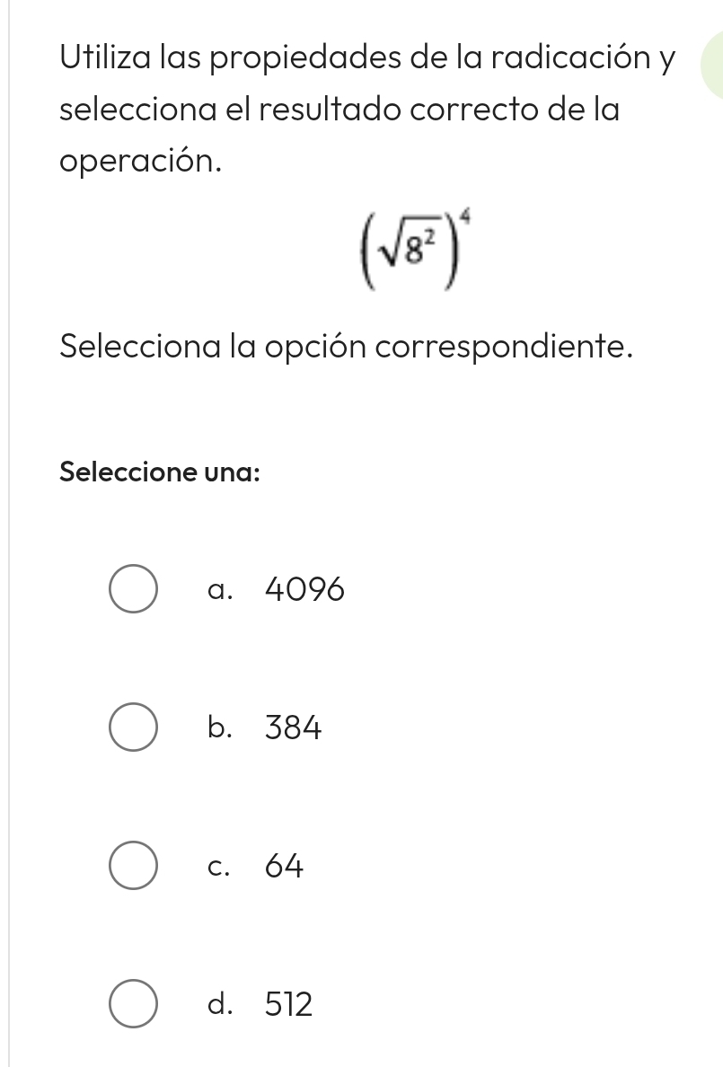Select the radio button for option b
This screenshot has height=1067, width=723.
click(x=131, y=728)
